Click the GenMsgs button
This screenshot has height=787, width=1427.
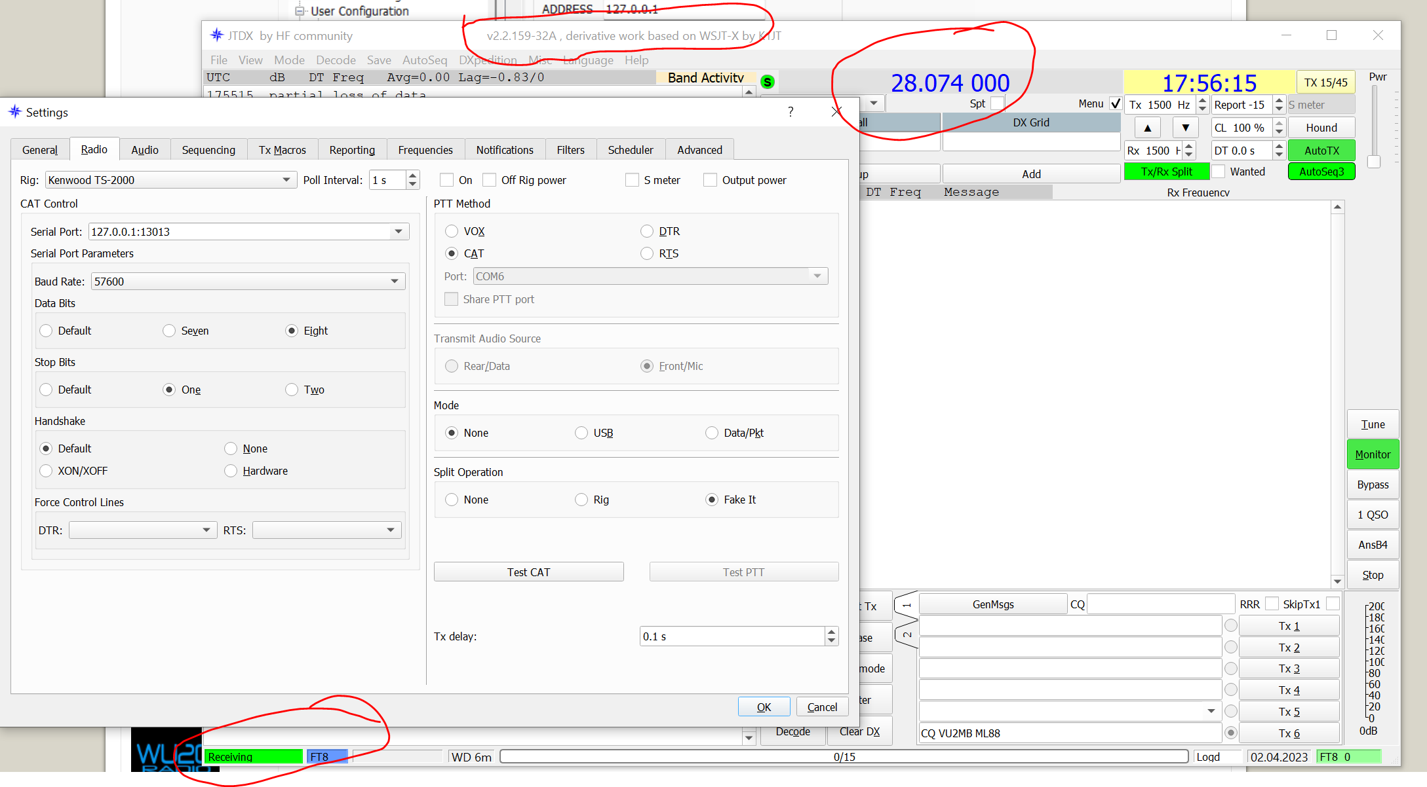tap(992, 604)
